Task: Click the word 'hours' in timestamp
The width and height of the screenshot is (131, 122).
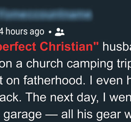Action: click(x=17, y=31)
